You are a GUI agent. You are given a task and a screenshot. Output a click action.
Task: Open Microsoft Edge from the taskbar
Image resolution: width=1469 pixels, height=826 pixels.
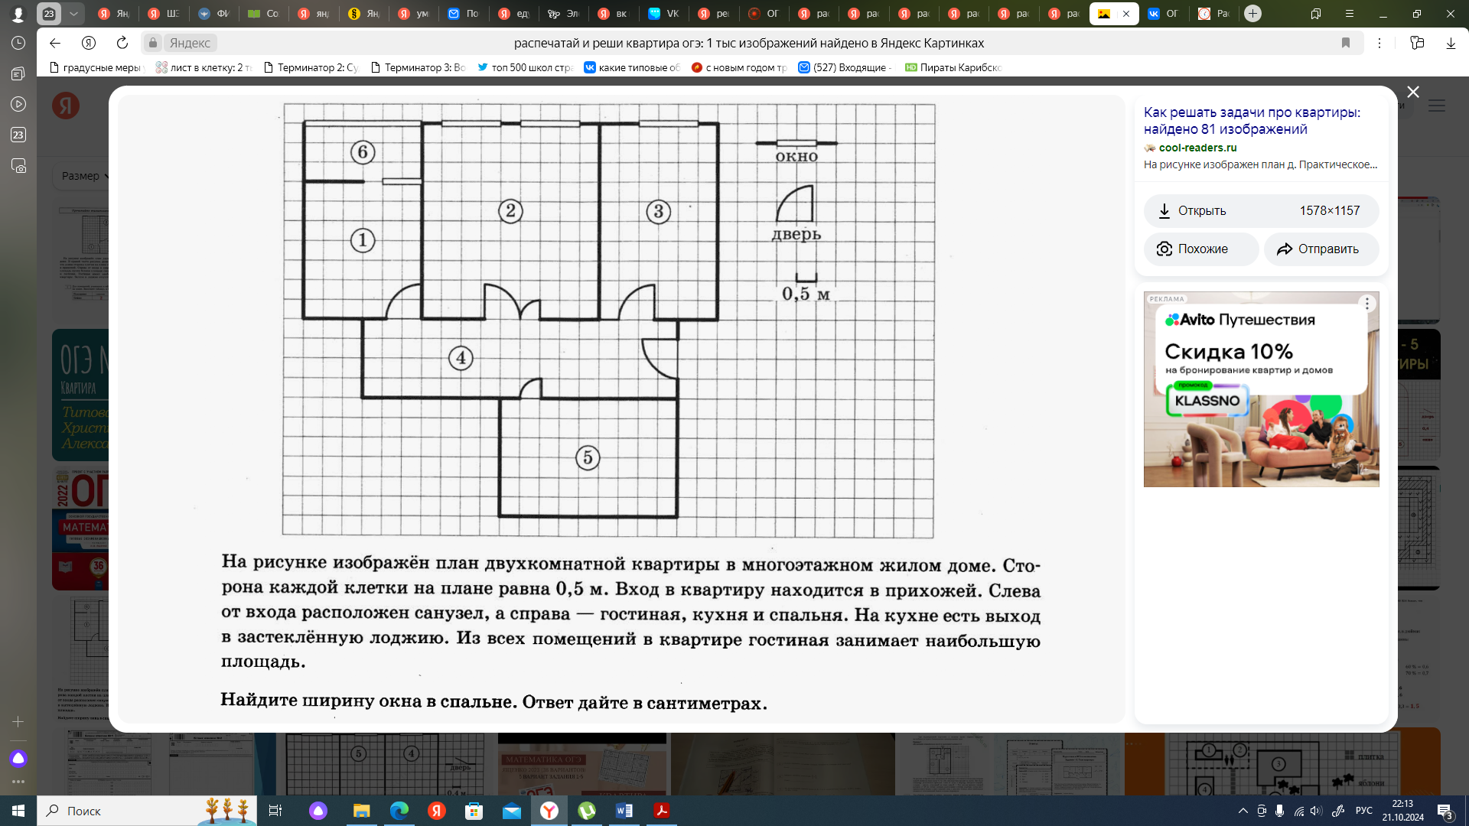(x=399, y=811)
